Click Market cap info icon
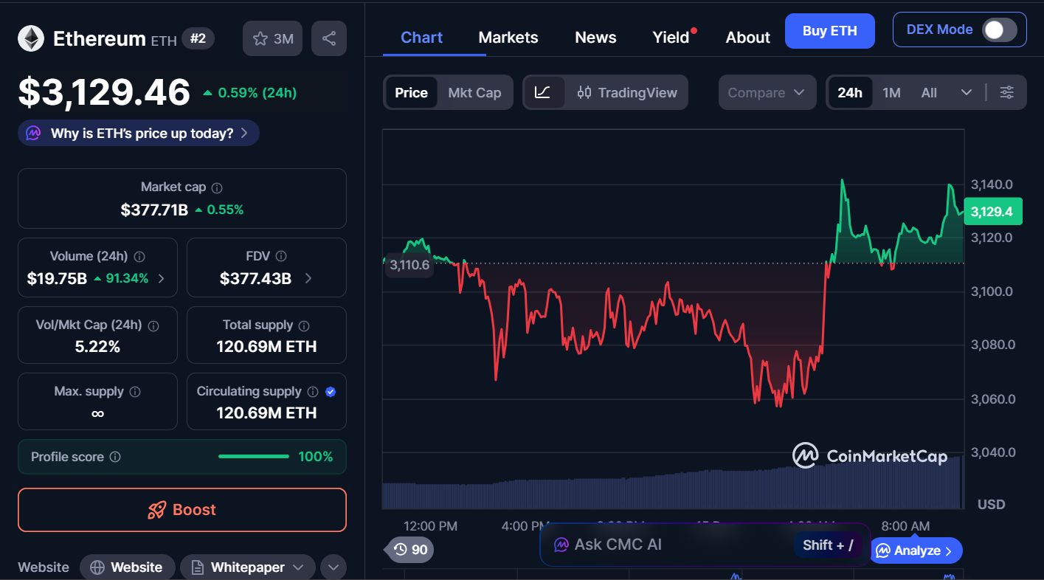1044x580 pixels. [x=217, y=188]
